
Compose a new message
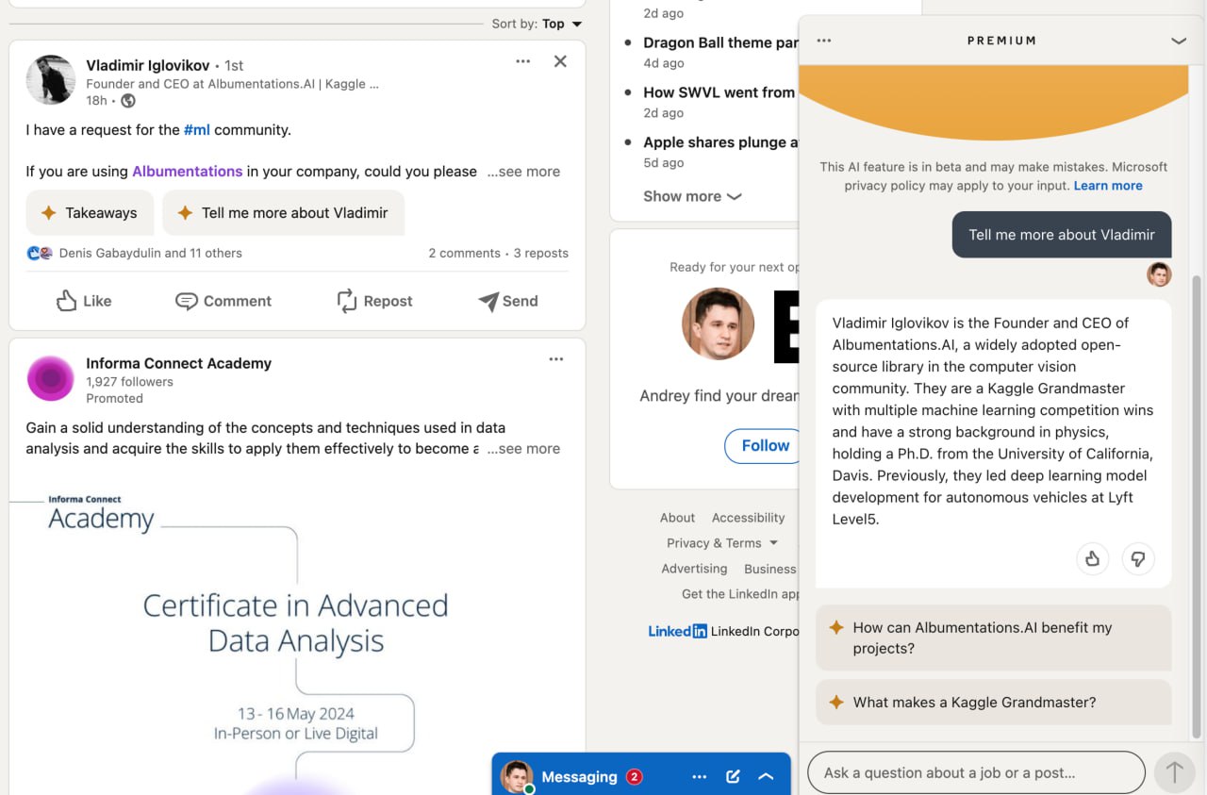click(733, 777)
